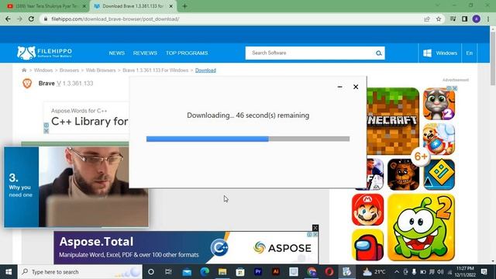Viewport: 496px width, 279px height.
Task: Open Microsoft Store from the taskbar
Action: [240, 272]
